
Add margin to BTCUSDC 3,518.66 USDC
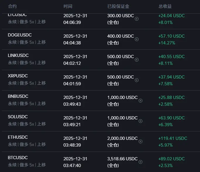[x=140, y=162]
